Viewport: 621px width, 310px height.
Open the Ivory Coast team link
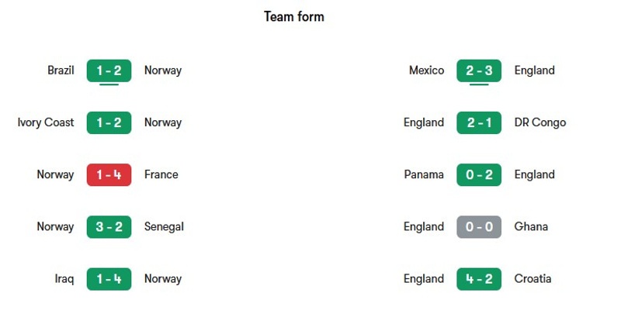tap(46, 122)
